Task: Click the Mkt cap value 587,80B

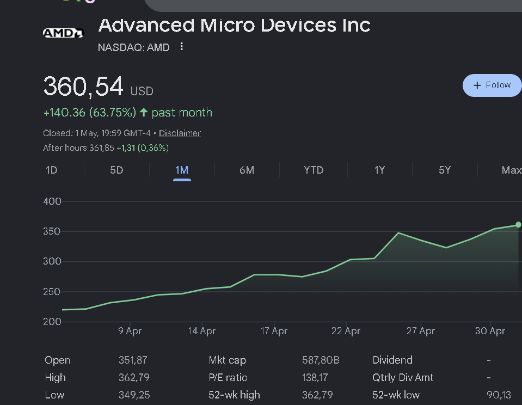Action: [321, 360]
